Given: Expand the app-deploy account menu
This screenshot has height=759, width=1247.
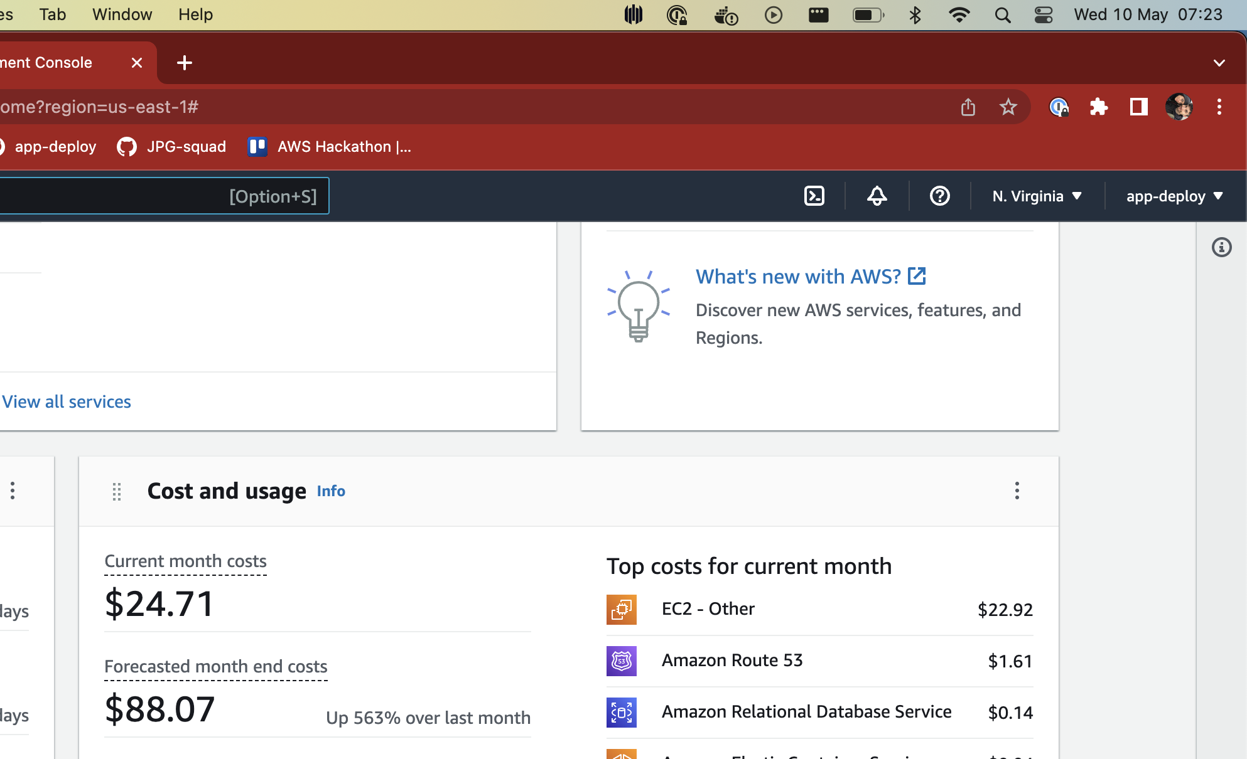Looking at the screenshot, I should (x=1175, y=196).
